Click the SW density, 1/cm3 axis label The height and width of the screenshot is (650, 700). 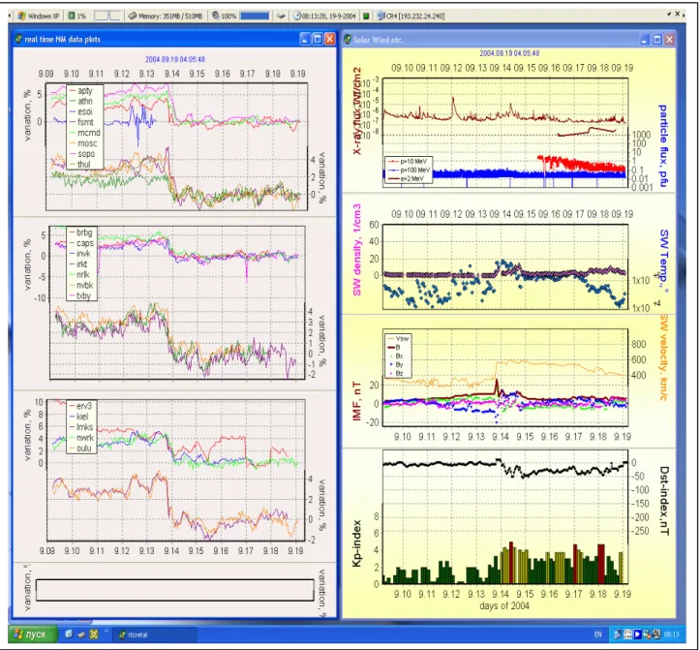point(357,251)
